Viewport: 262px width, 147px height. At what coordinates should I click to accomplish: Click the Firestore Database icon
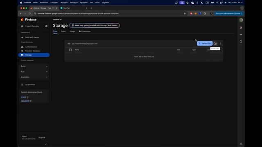[x=22, y=51]
